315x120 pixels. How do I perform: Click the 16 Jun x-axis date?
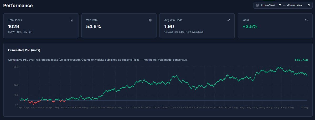pos(141,108)
